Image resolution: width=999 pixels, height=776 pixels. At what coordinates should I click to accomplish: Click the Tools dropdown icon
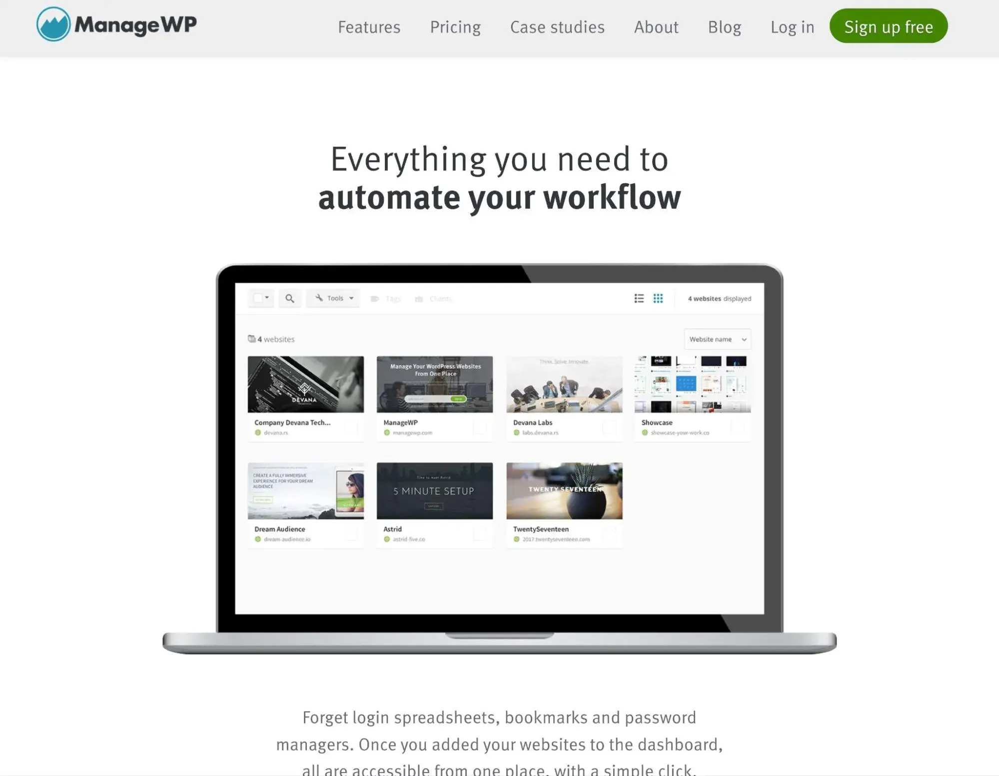coord(350,298)
